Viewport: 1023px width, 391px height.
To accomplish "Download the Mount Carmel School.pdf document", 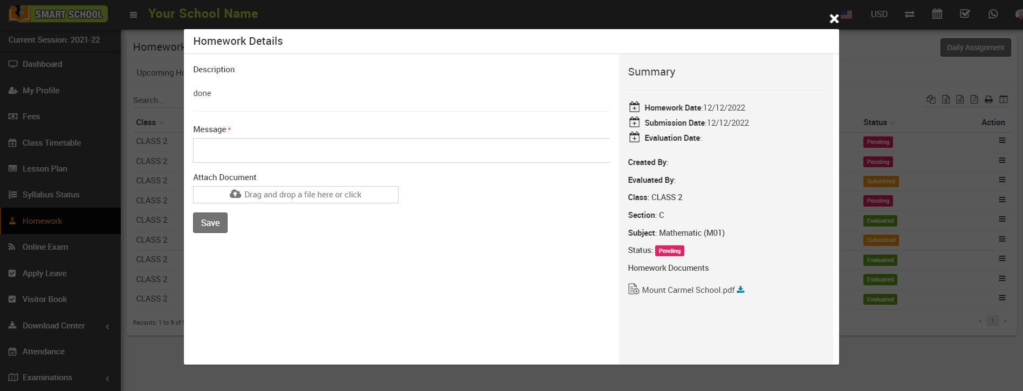I will pos(740,290).
